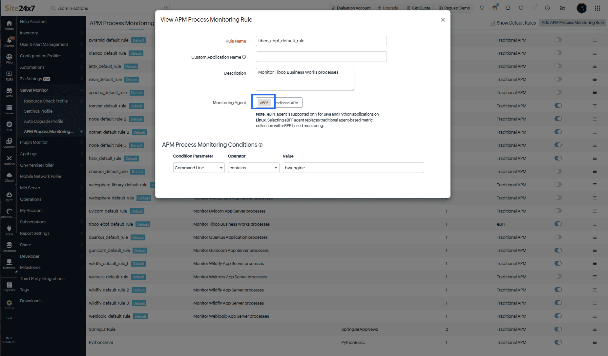Open the Akamai section

click(x=9, y=214)
